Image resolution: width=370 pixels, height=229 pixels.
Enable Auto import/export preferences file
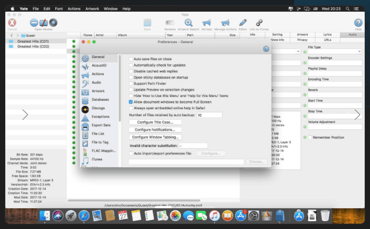pyautogui.click(x=131, y=153)
